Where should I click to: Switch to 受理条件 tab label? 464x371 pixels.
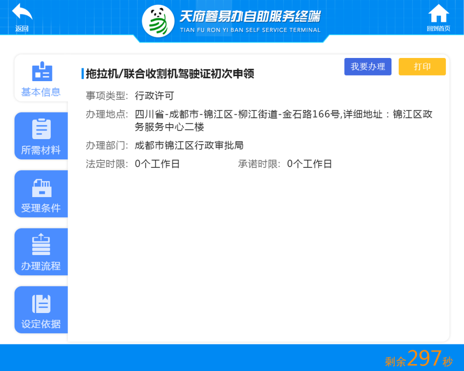[x=41, y=208]
